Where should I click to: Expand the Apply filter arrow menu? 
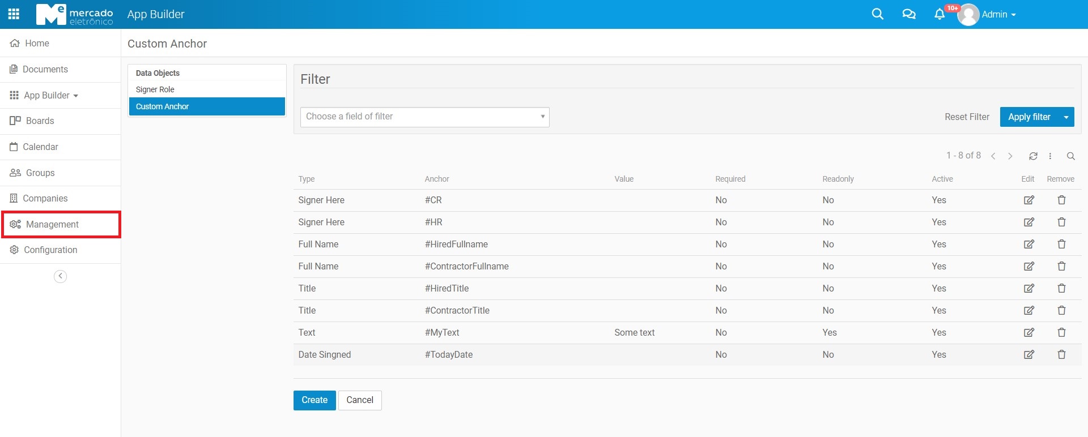coord(1066,117)
